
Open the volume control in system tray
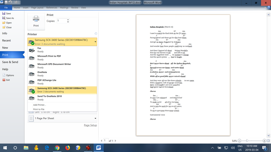coord(233,148)
